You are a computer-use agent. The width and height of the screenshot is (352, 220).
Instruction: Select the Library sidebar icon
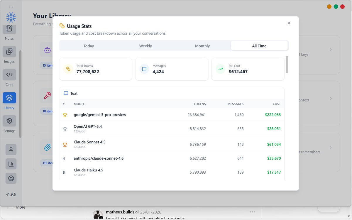coord(9,98)
